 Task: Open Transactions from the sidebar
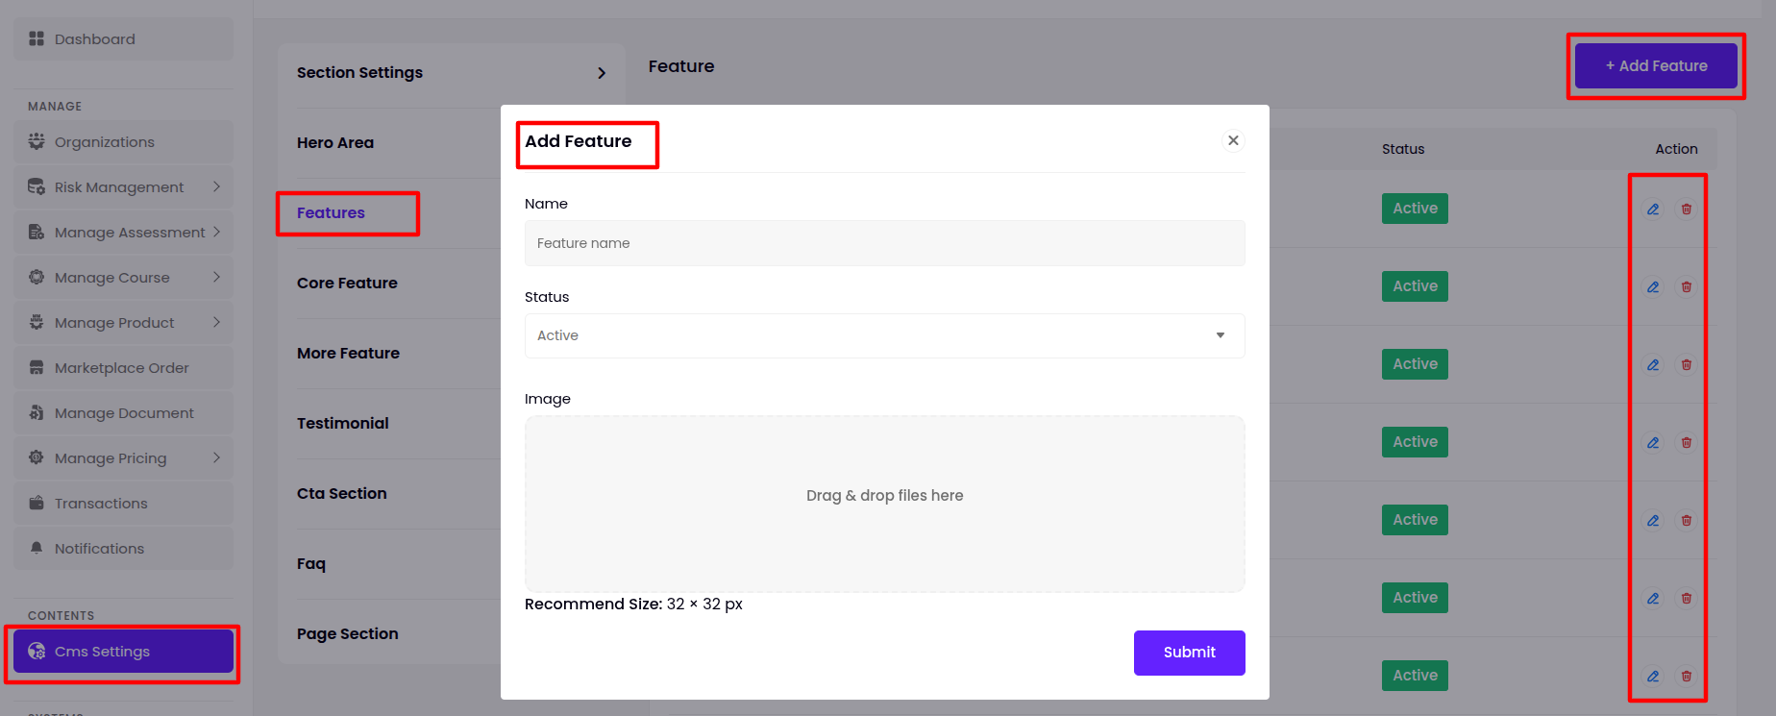(101, 503)
